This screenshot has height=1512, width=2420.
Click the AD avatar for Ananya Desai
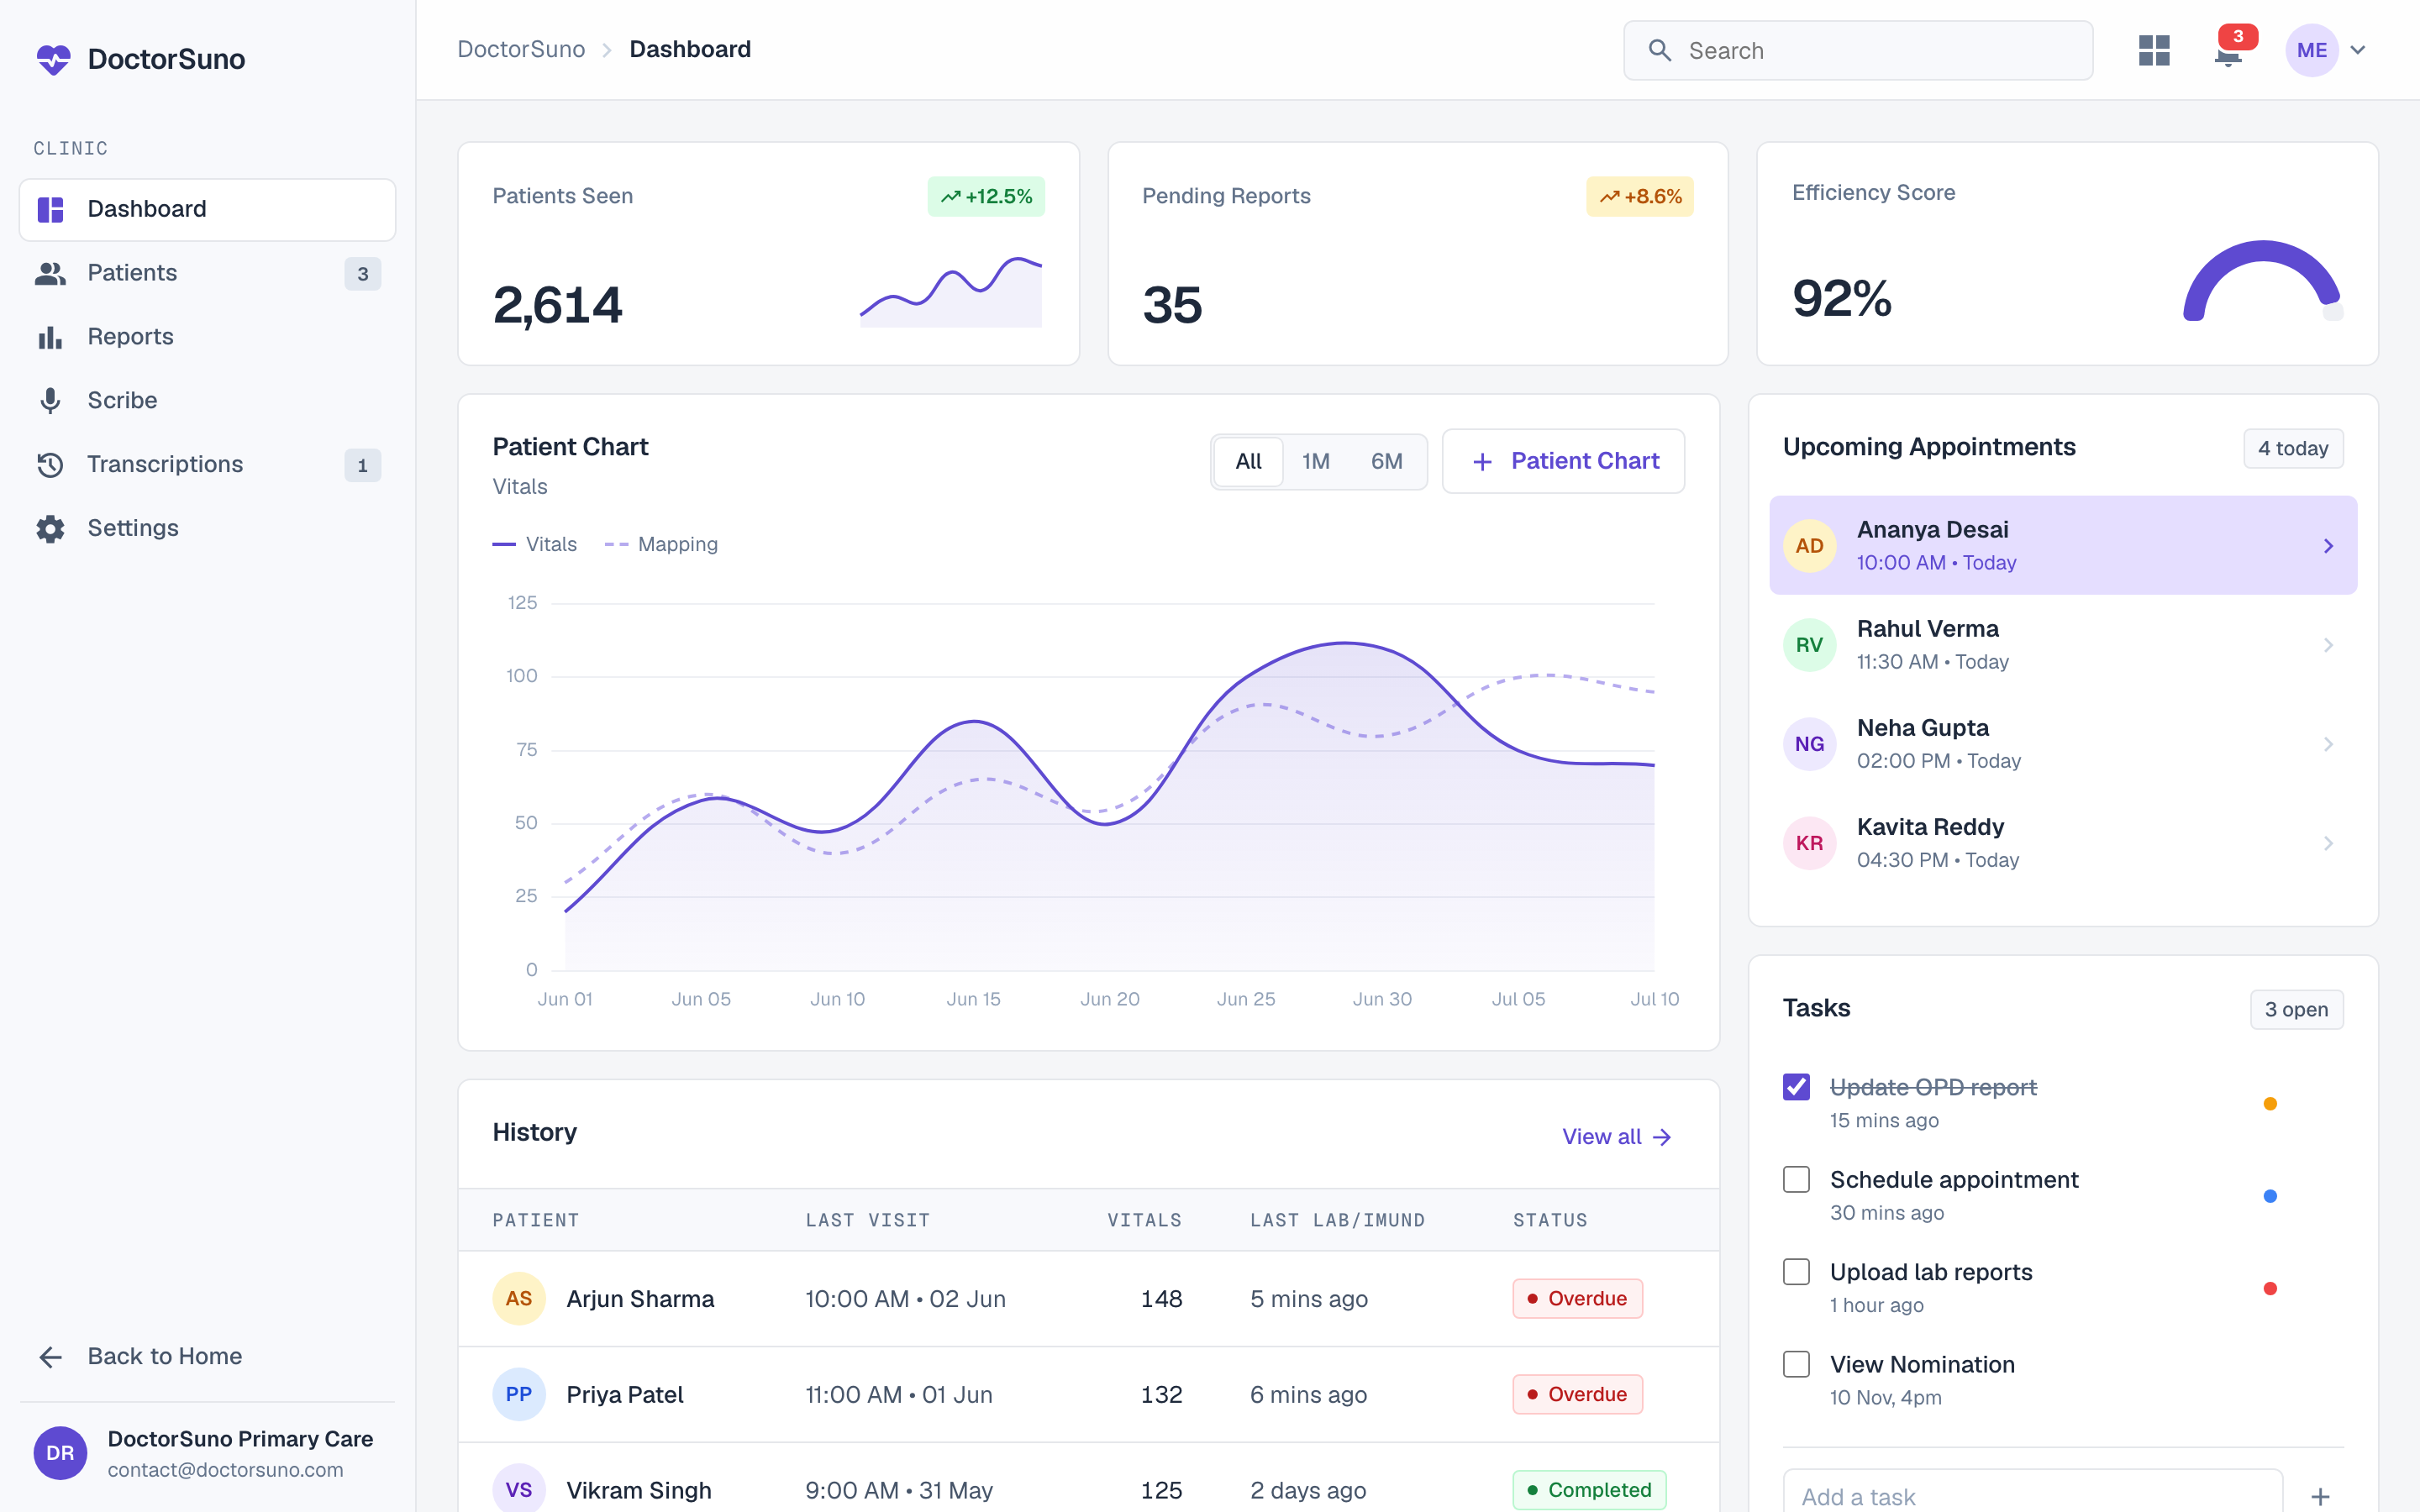point(1809,546)
